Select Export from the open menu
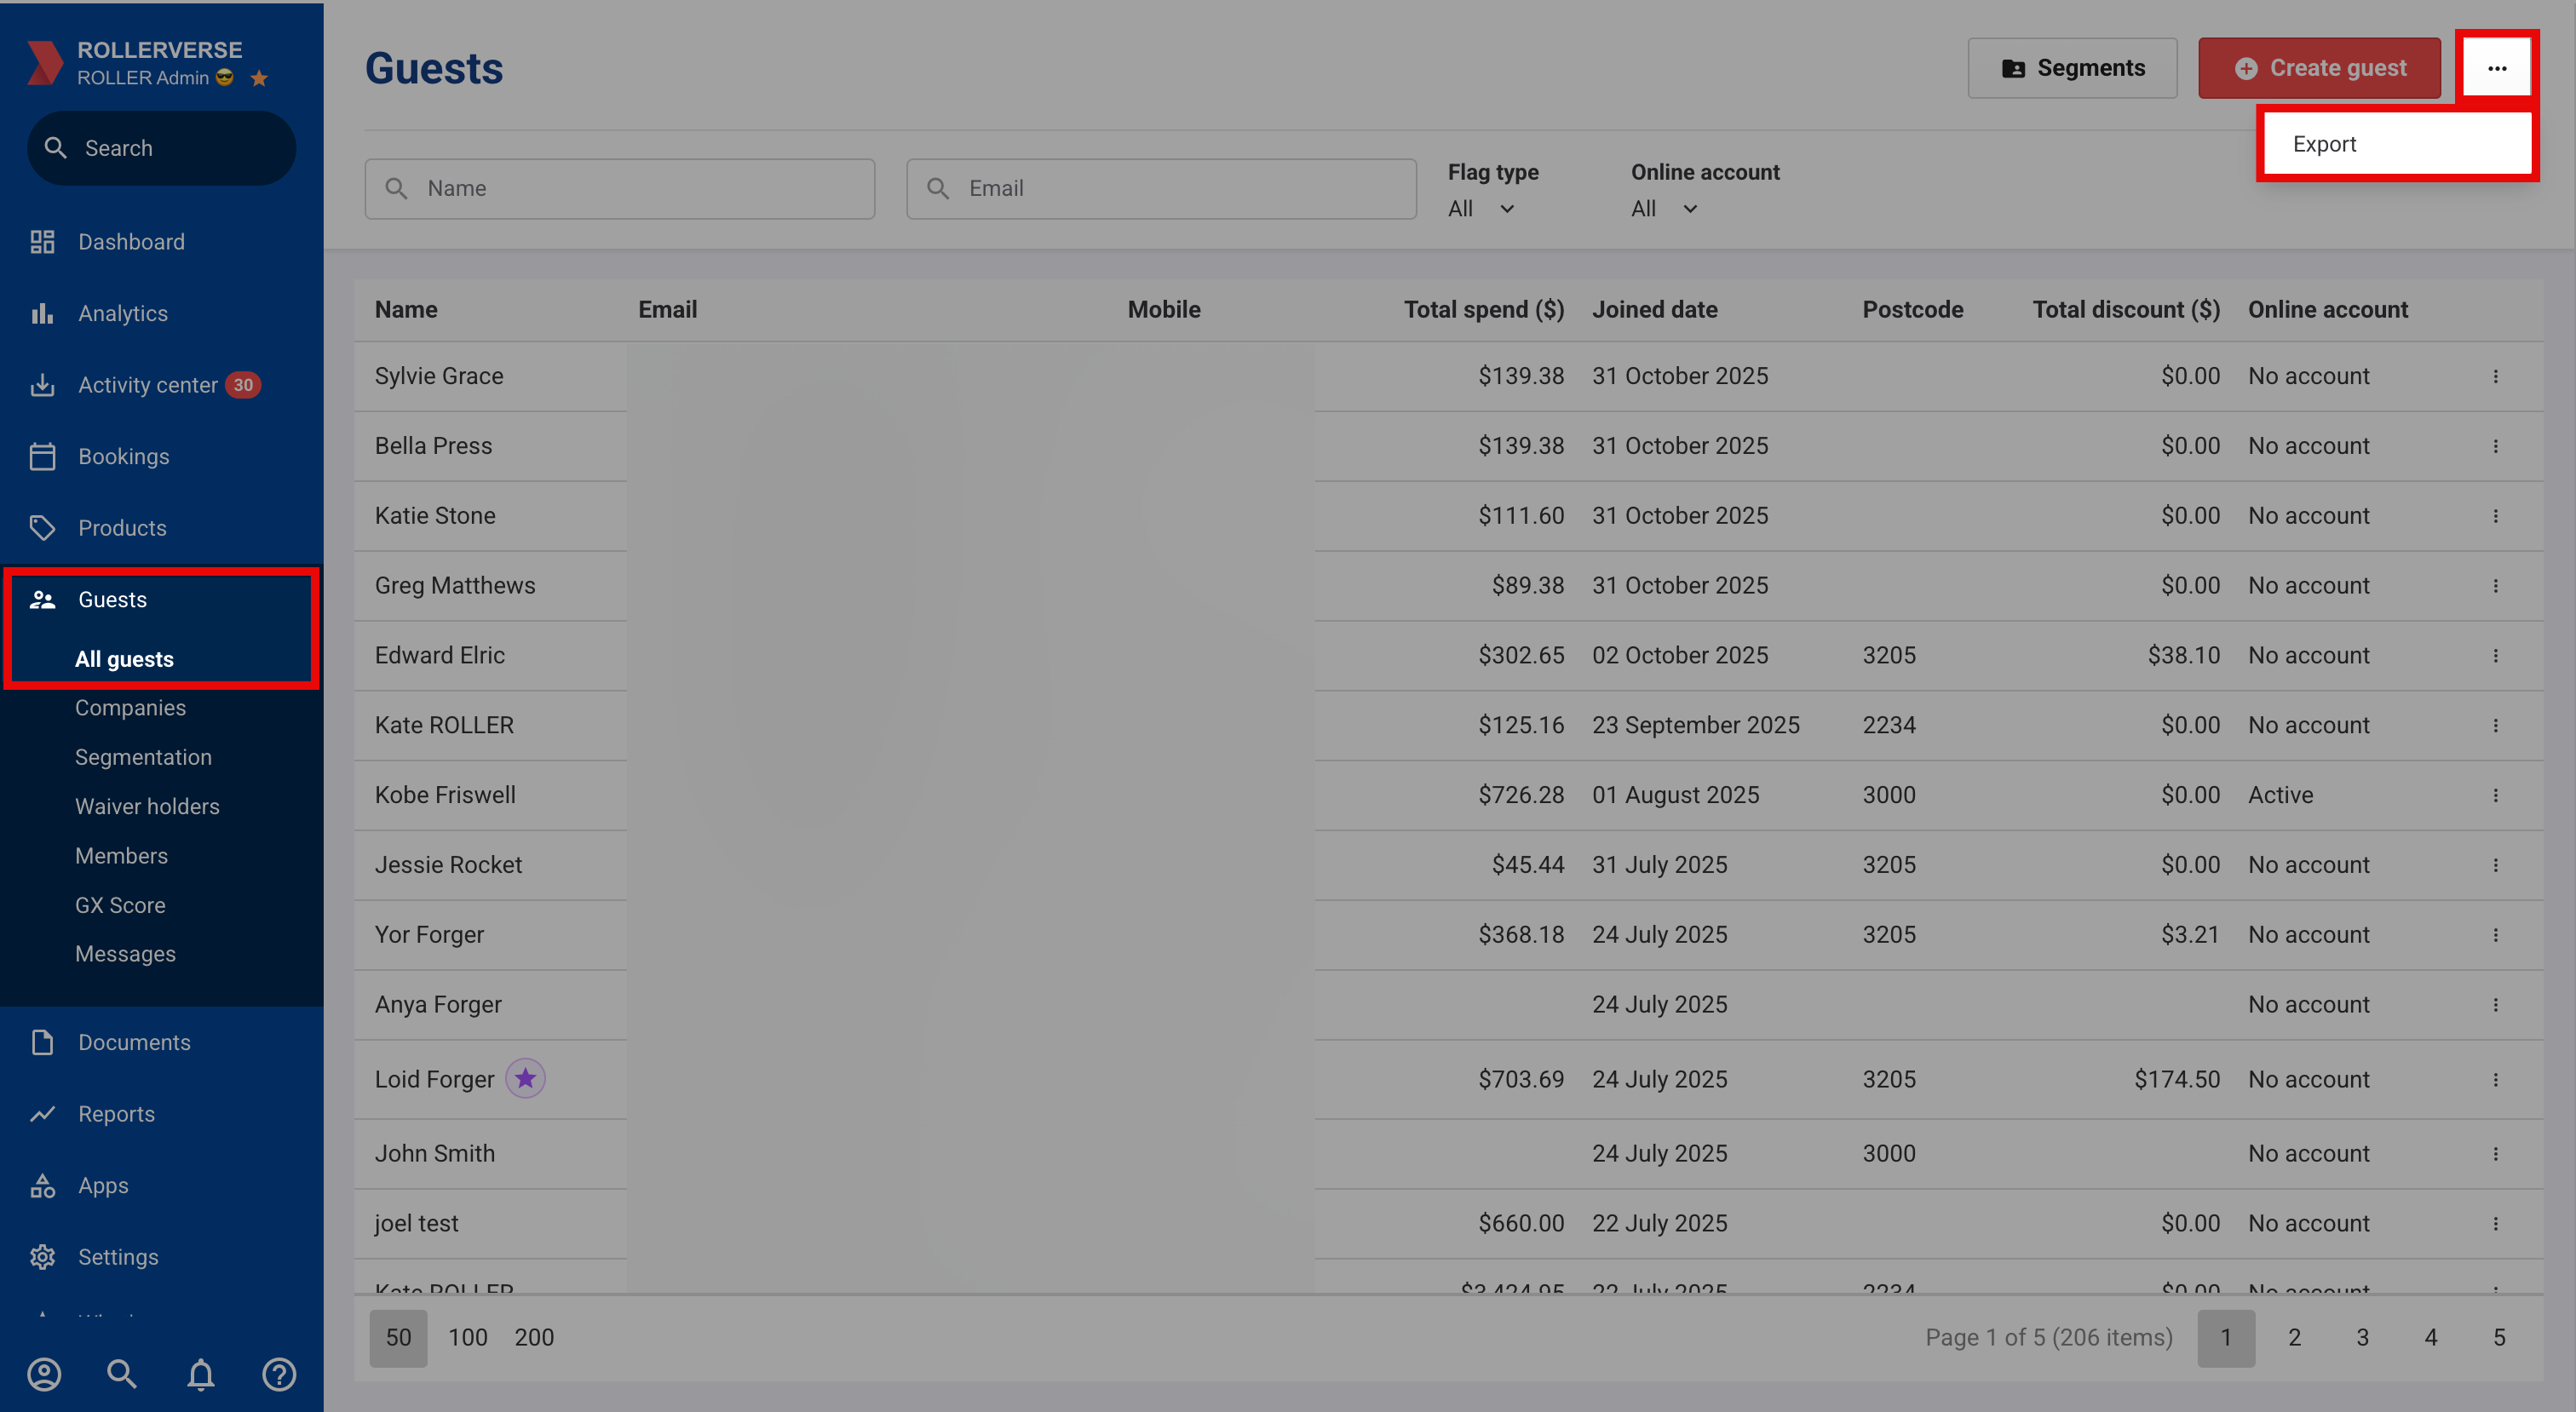Viewport: 2576px width, 1412px height. pyautogui.click(x=2325, y=144)
